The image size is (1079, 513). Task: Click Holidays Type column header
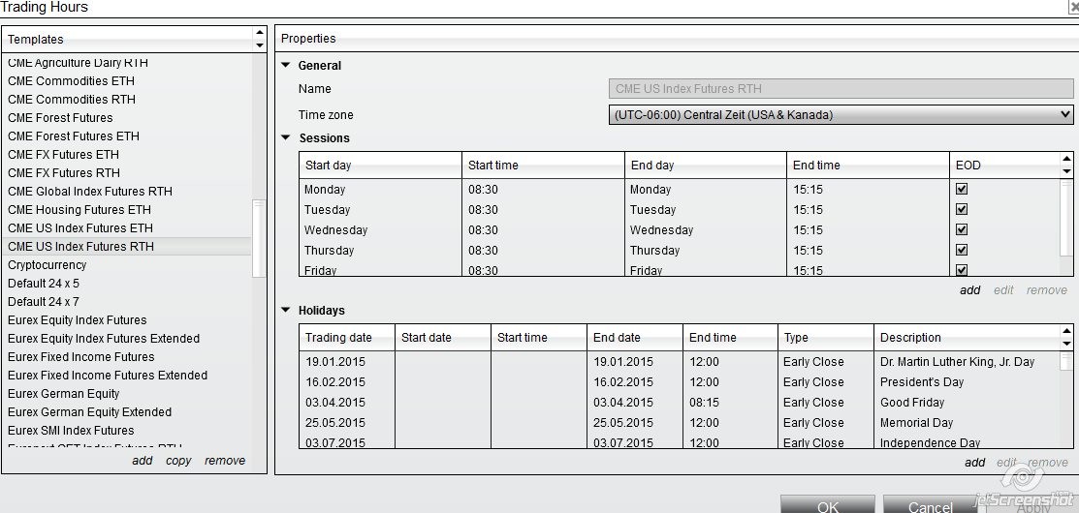(826, 337)
